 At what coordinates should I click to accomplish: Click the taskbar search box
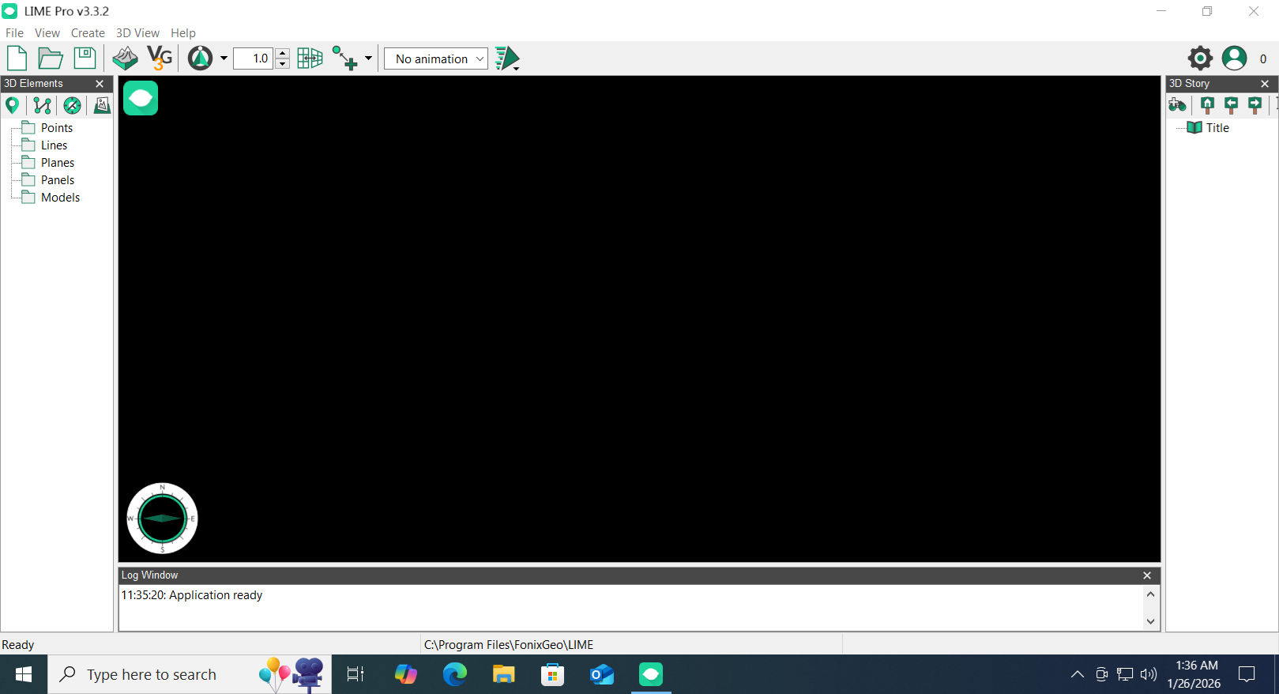[190, 674]
